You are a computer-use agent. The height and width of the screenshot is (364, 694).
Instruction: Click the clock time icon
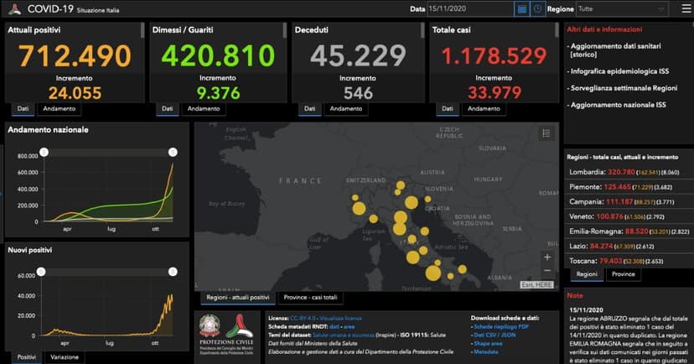(536, 8)
